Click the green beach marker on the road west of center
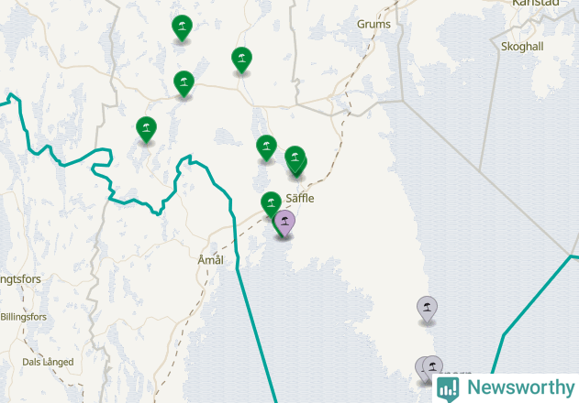The height and width of the screenshot is (403, 579). [184, 83]
